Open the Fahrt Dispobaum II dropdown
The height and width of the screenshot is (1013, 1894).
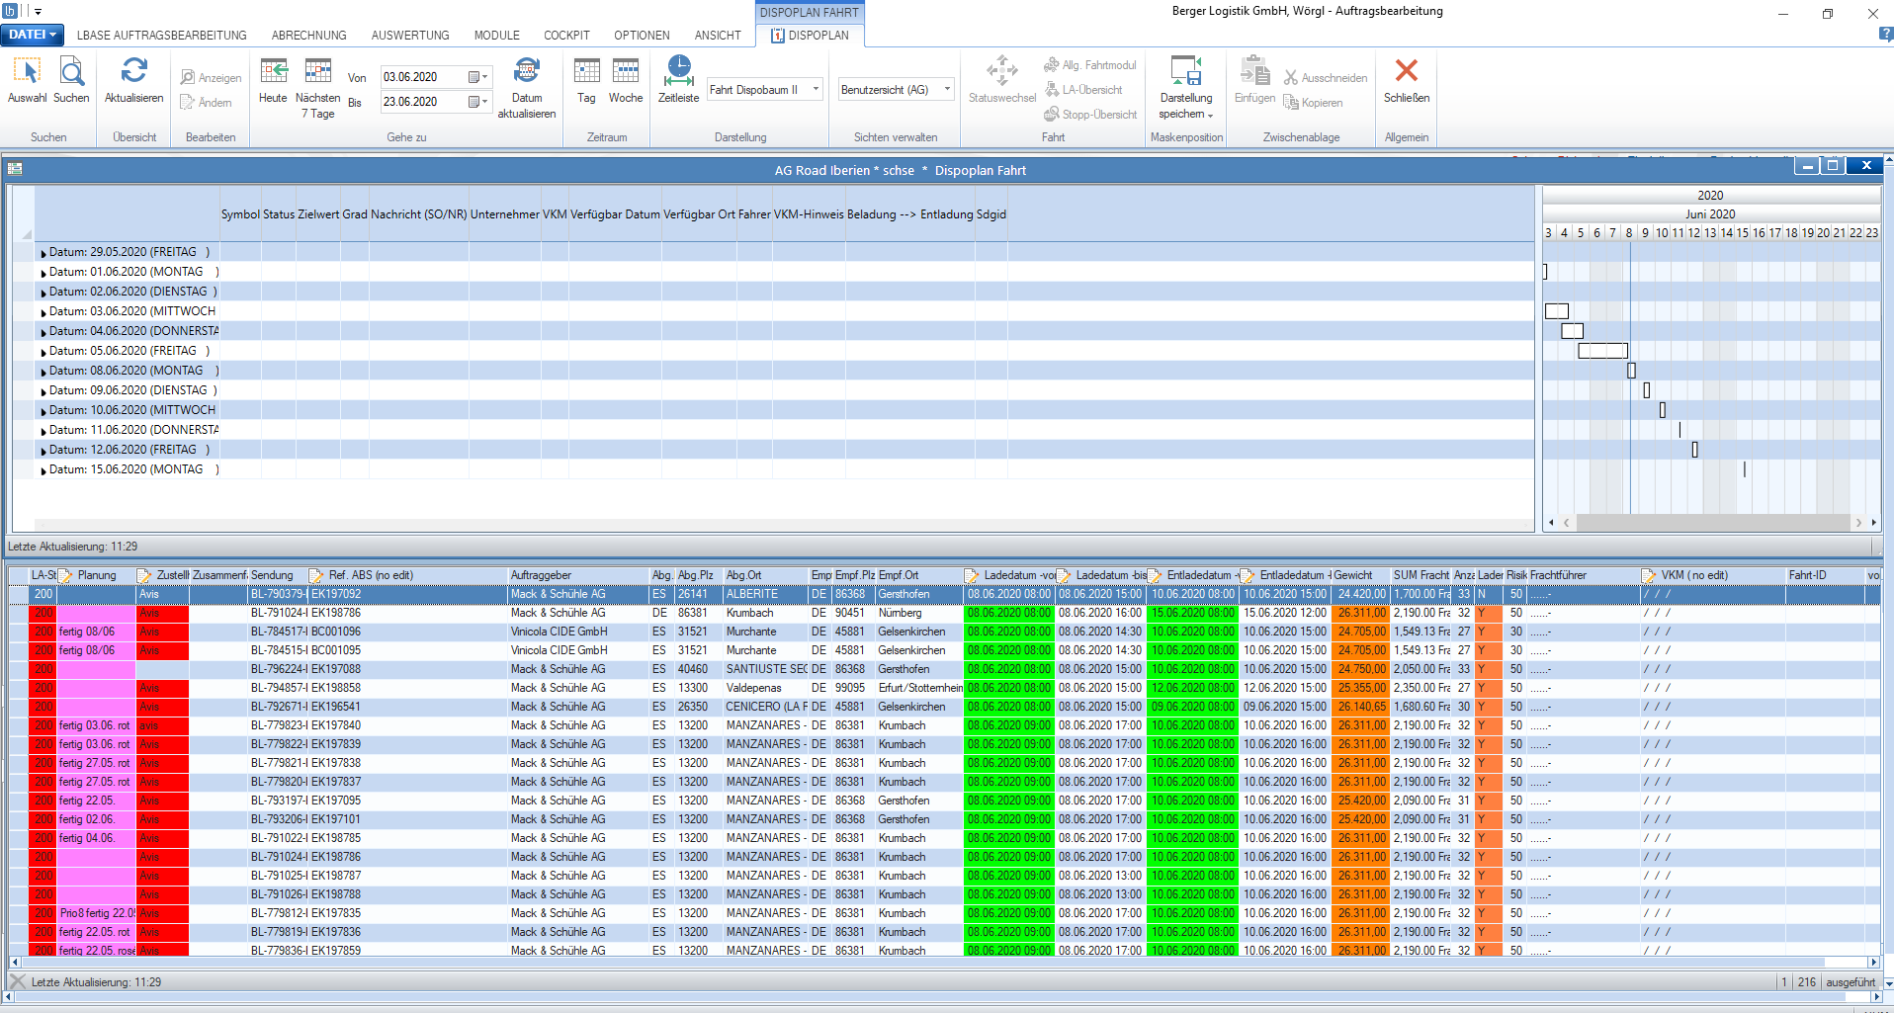click(816, 90)
